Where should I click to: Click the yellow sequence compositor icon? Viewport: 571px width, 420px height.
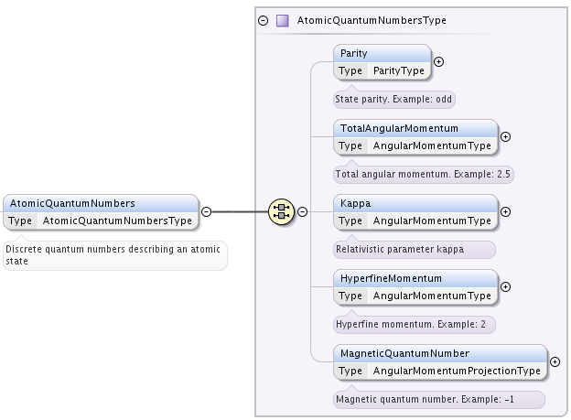[x=281, y=211]
